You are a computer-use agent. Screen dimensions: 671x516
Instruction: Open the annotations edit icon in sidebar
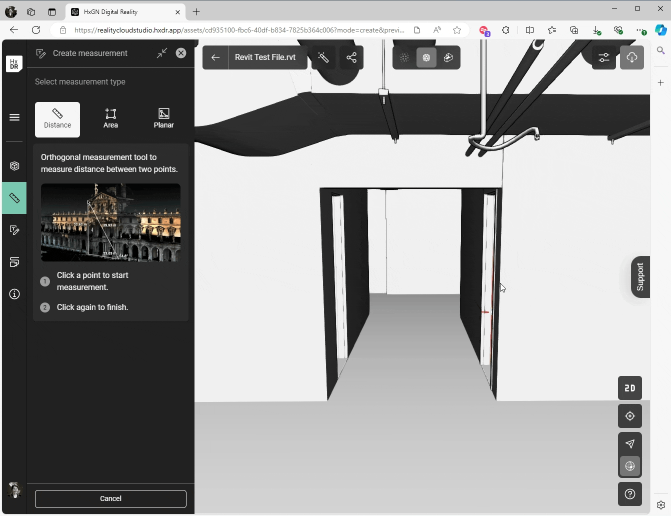click(x=14, y=230)
